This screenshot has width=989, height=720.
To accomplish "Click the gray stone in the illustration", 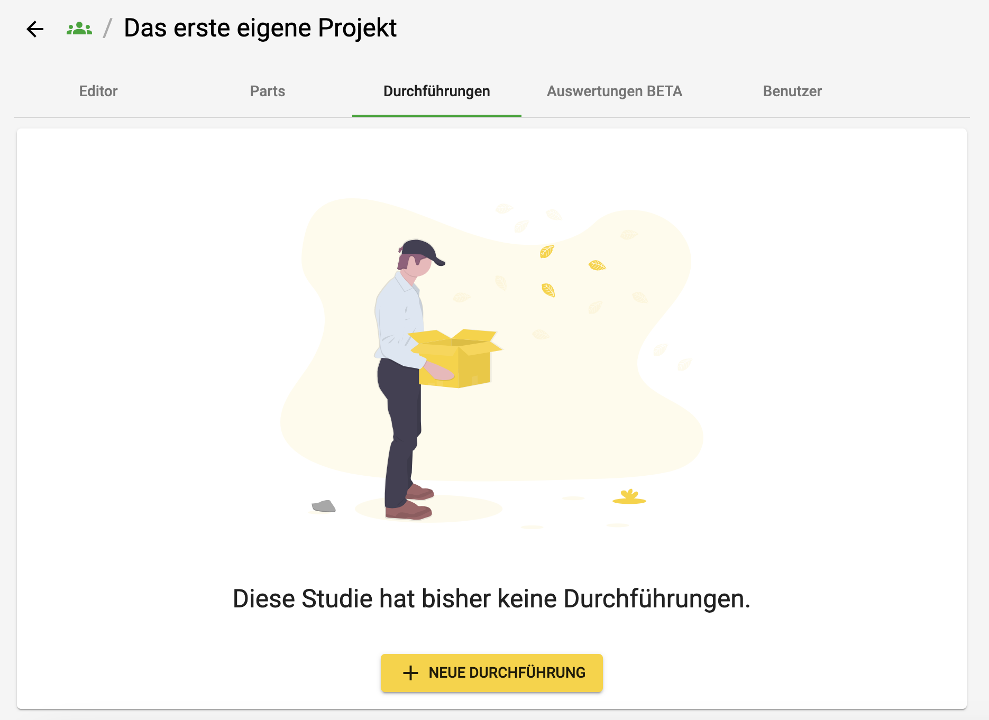I will (324, 506).
